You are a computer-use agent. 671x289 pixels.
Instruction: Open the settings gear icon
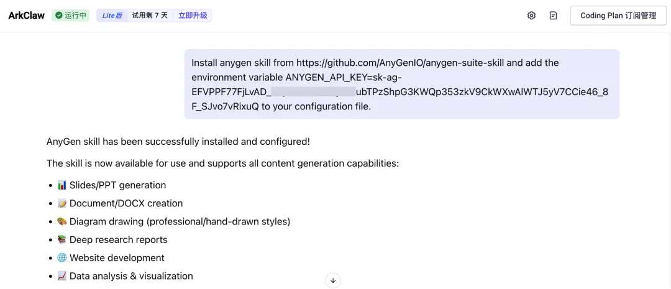coord(531,16)
